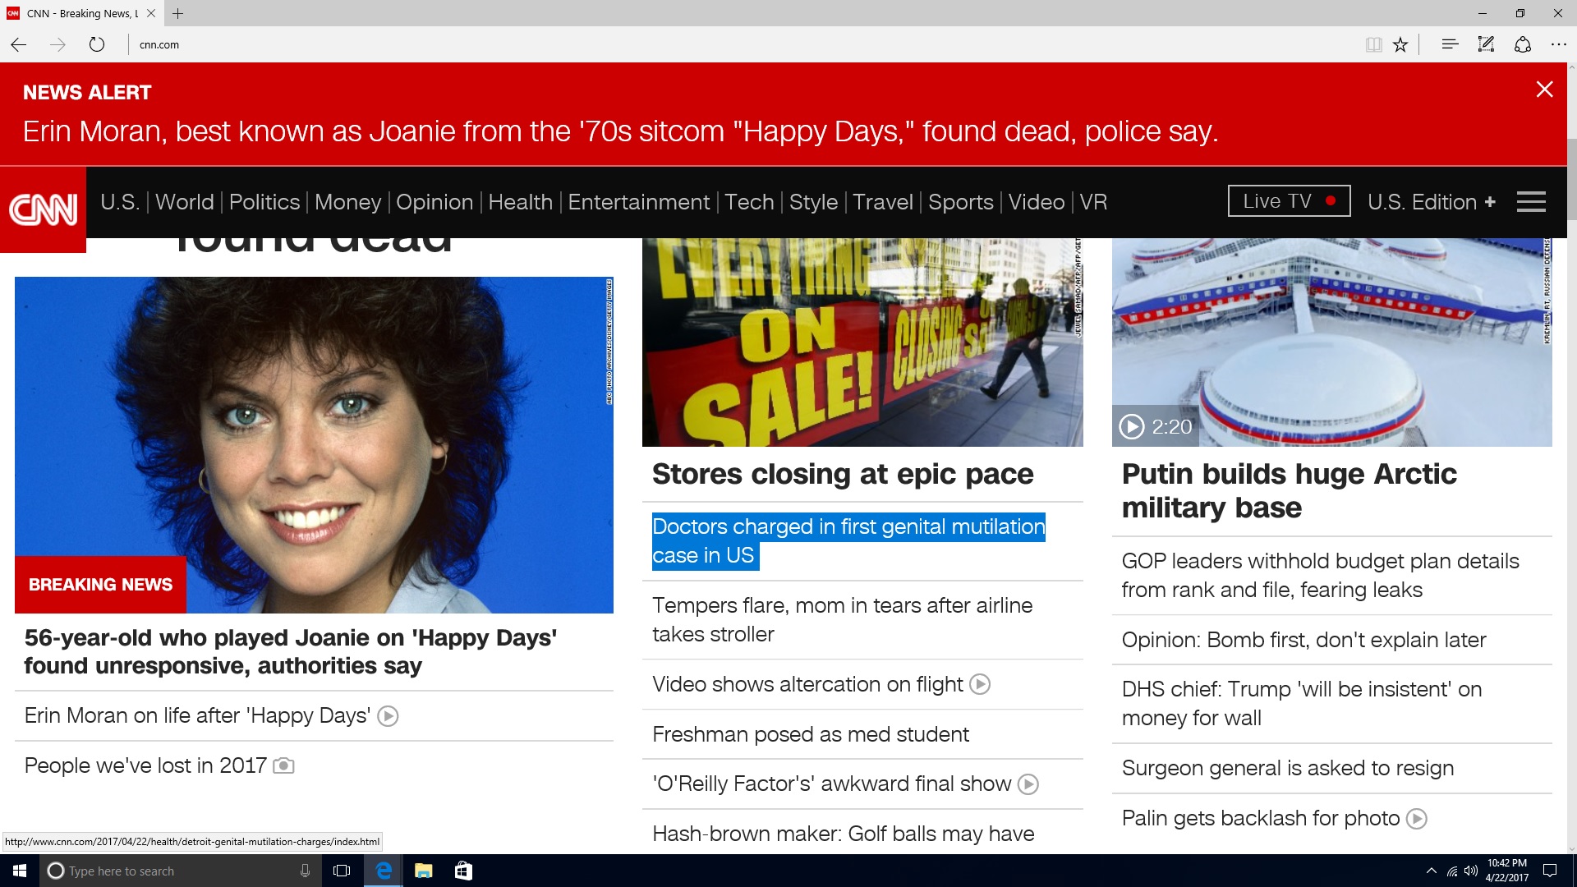Open the Windows Store taskbar icon
1577x887 pixels.
(x=463, y=871)
